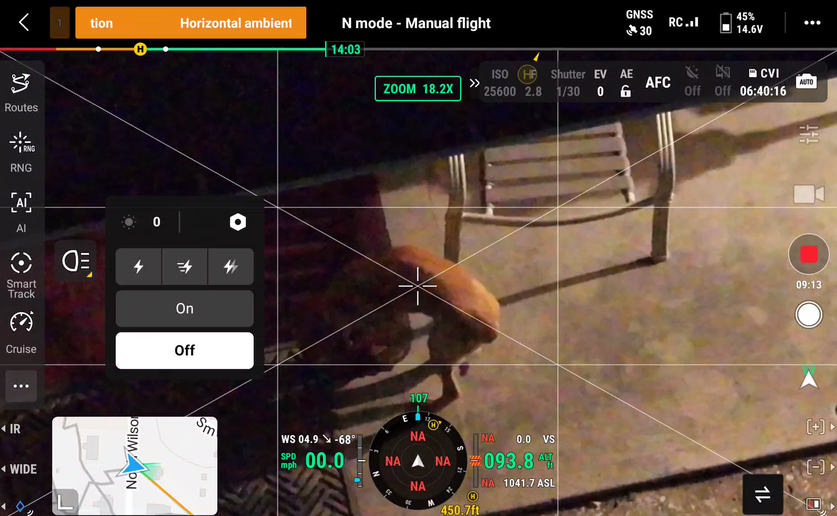Select the single lightning bolt mode
The height and width of the screenshot is (516, 837).
[x=138, y=266]
